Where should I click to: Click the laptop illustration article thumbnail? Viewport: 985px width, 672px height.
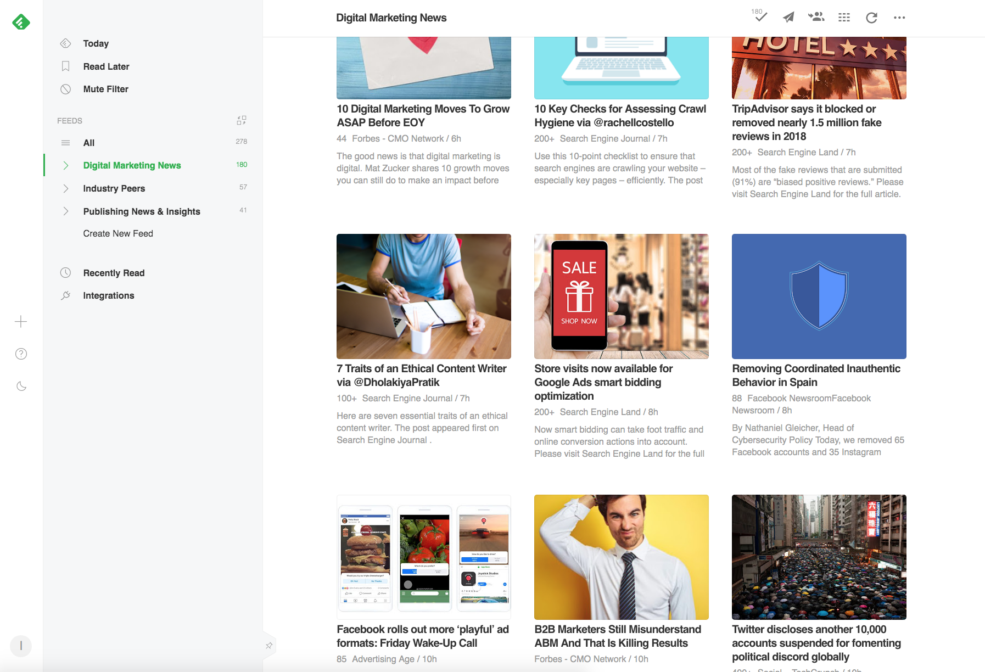click(622, 68)
